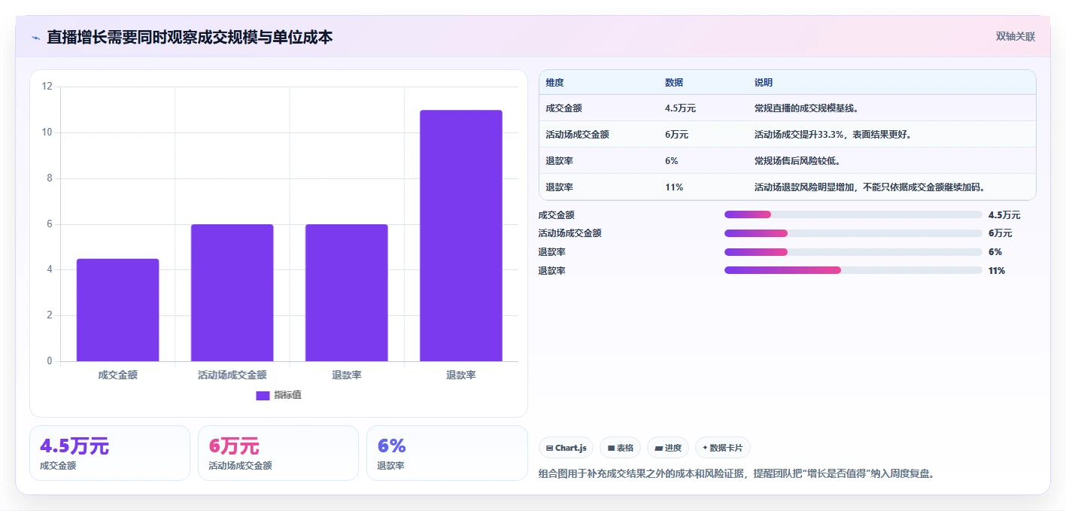Click the 11% progress bar
This screenshot has height=511, width=1066.
tap(853, 270)
